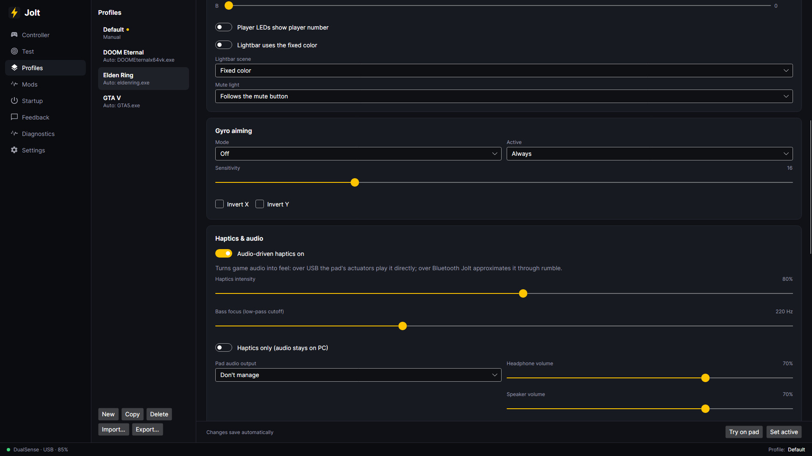Click the Gyro Sensitivity slider handle
Image resolution: width=812 pixels, height=456 pixels.
point(355,182)
